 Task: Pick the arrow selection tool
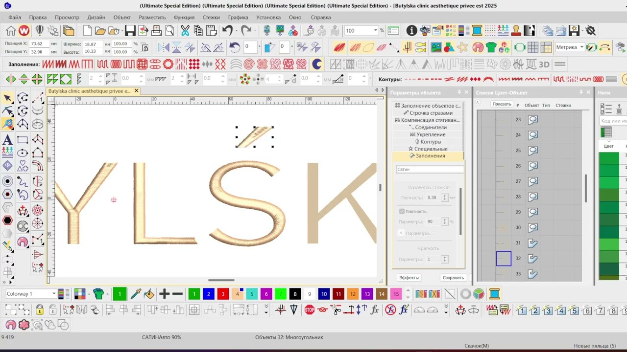7,98
